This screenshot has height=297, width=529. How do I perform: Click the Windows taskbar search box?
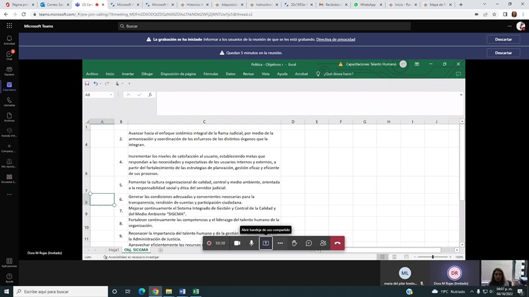click(x=61, y=292)
